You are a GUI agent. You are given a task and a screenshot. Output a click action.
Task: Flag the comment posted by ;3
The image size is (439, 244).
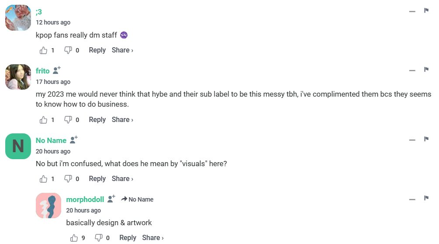[426, 10]
